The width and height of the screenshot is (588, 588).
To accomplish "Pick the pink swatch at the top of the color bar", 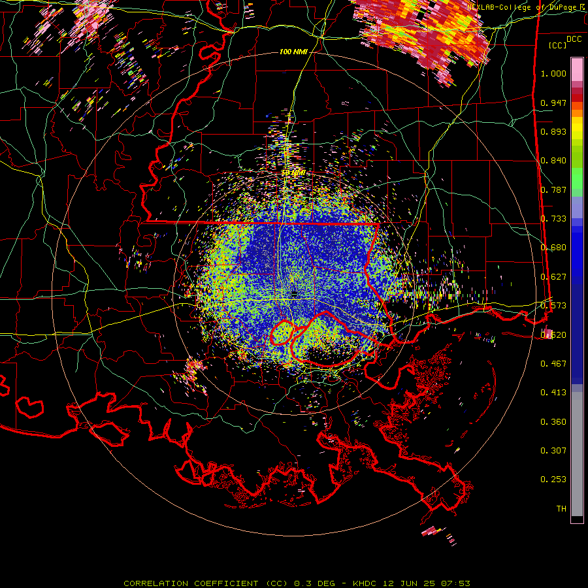I will click(x=577, y=69).
